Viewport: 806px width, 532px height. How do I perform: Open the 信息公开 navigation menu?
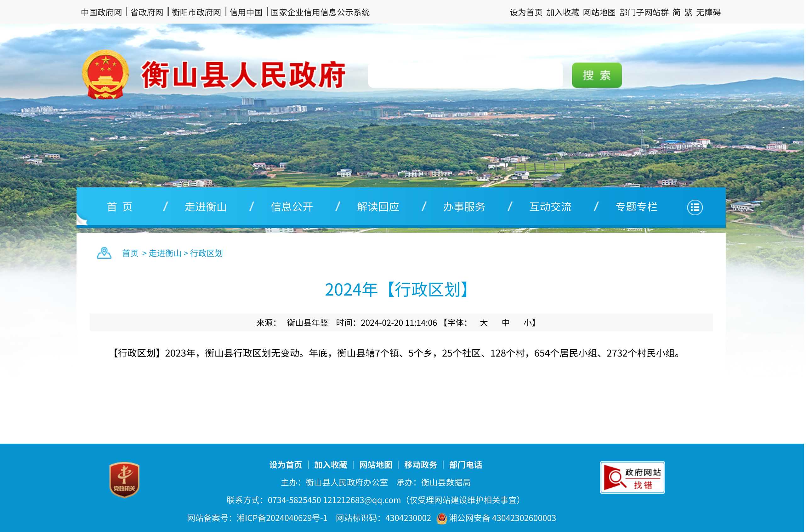coord(292,207)
